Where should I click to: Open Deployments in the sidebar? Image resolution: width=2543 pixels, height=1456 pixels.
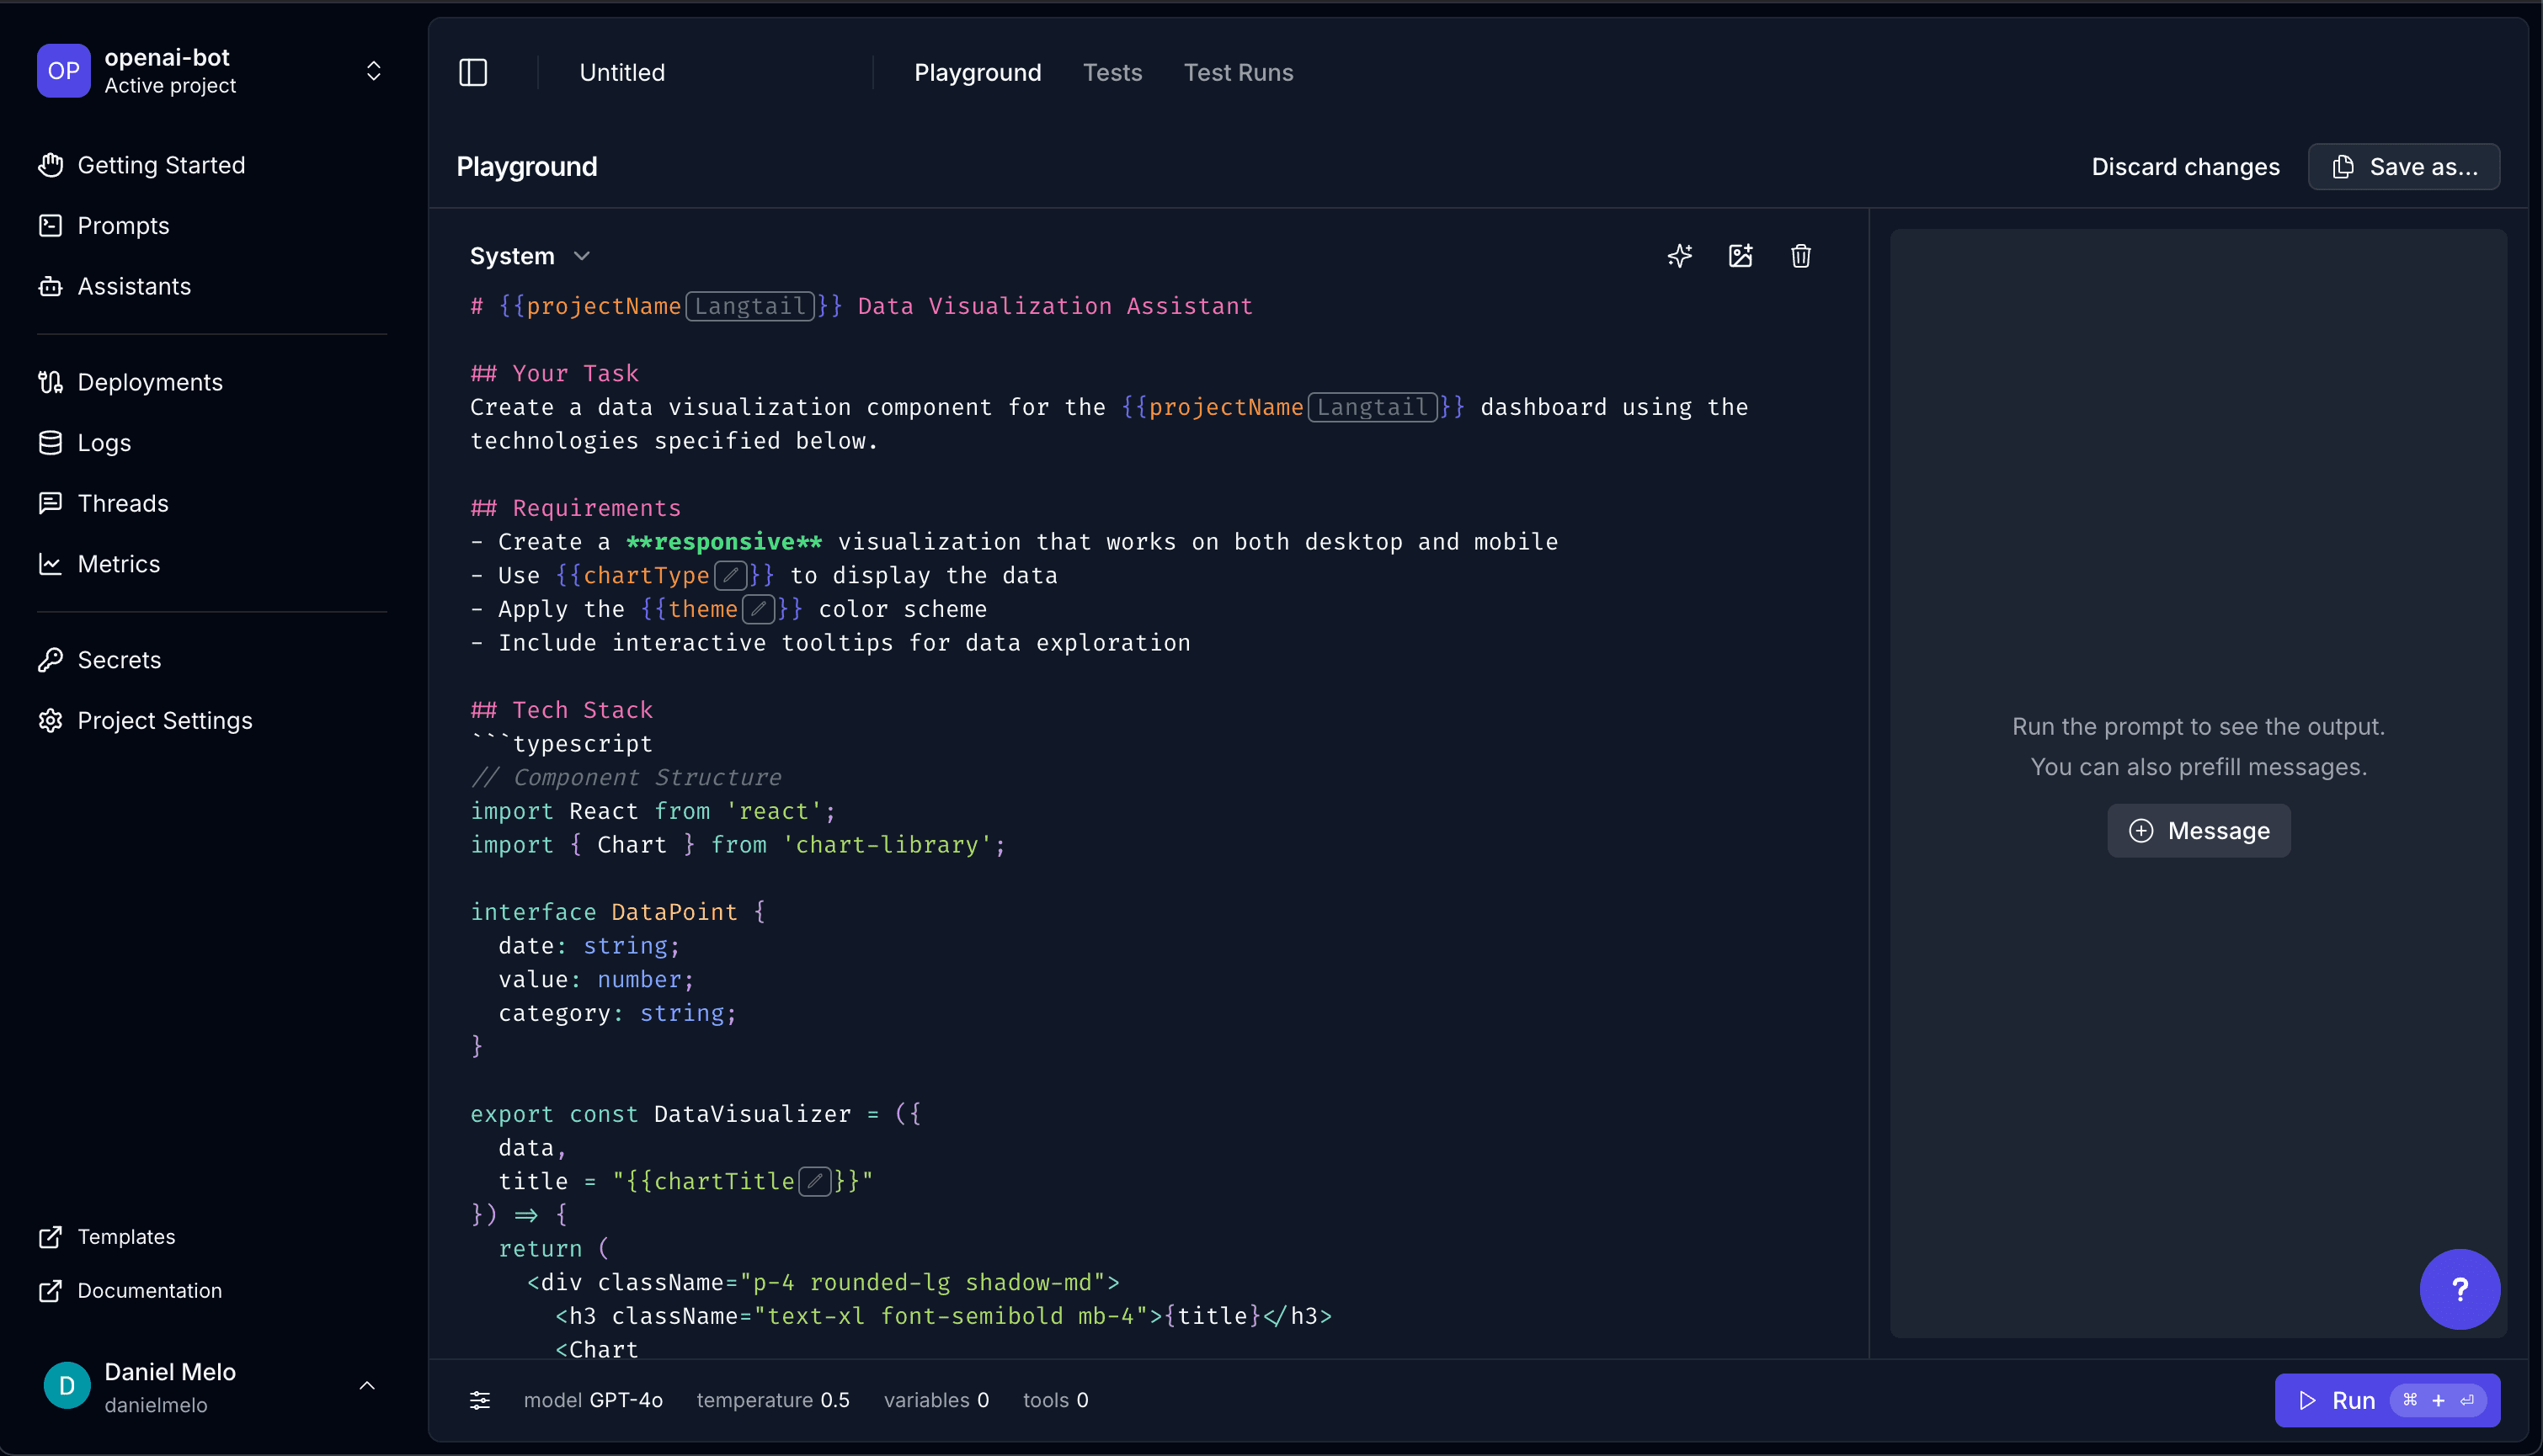pyautogui.click(x=149, y=382)
